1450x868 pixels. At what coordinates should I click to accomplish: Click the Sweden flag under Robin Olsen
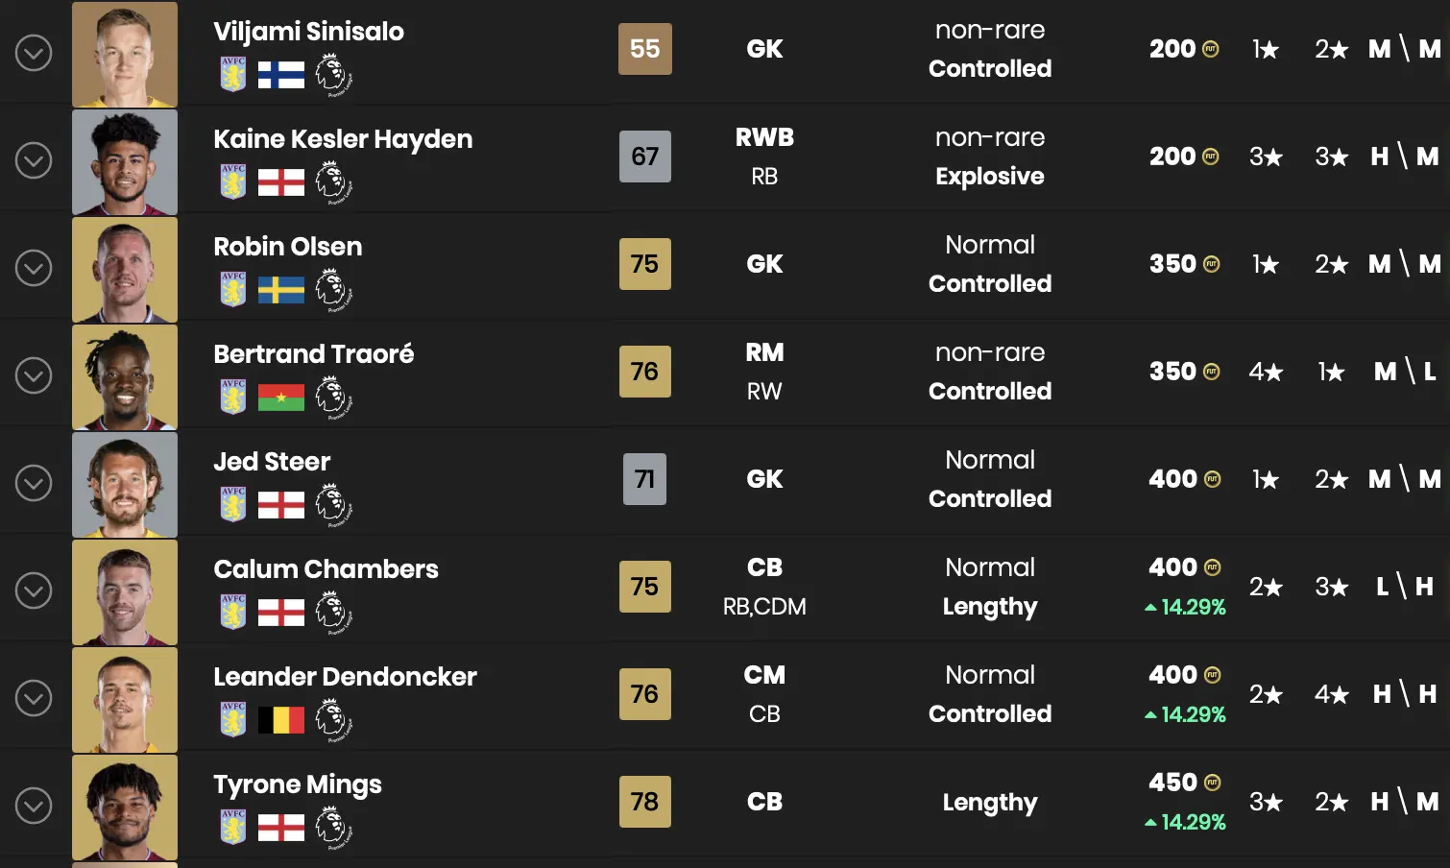coord(281,290)
